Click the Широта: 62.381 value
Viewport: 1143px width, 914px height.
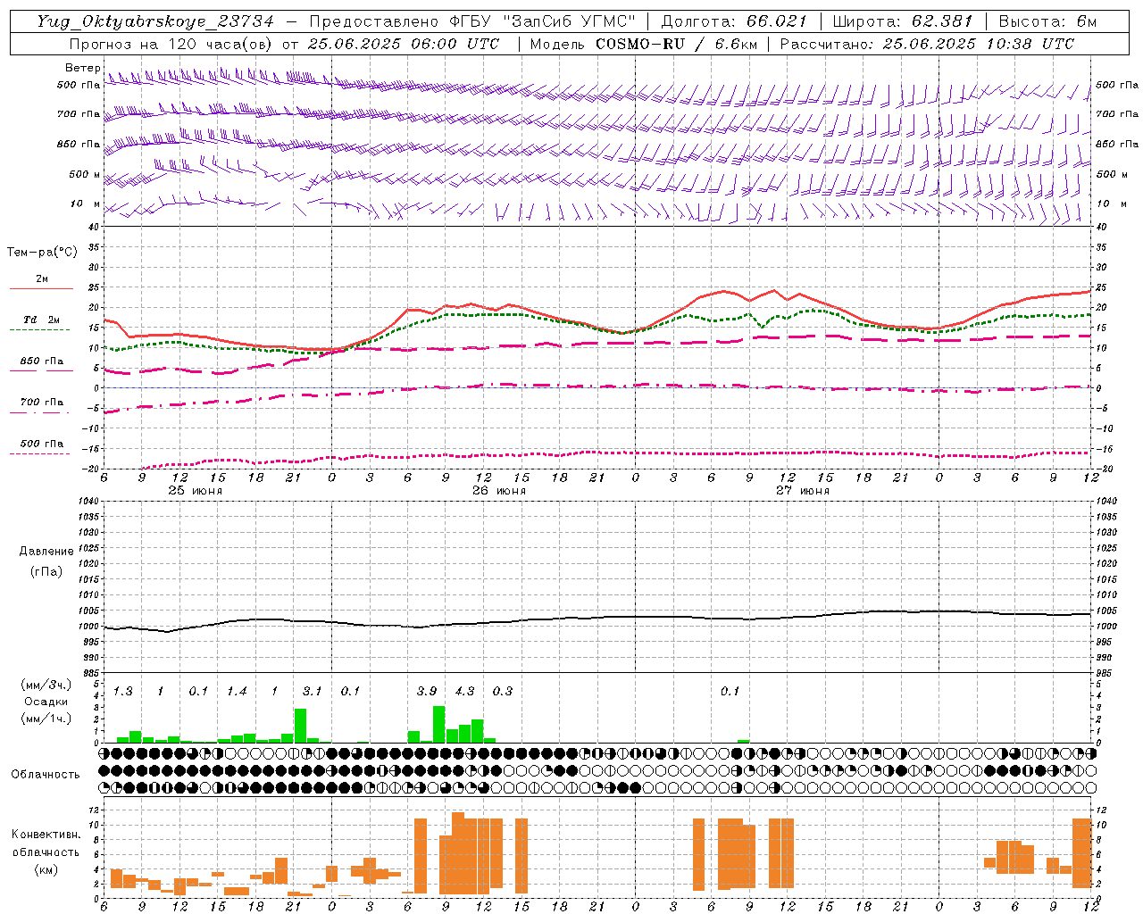click(902, 21)
